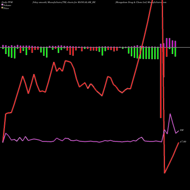Screen dimensions: 190x190
Task: Click the Price legend label
Action: point(6,8)
